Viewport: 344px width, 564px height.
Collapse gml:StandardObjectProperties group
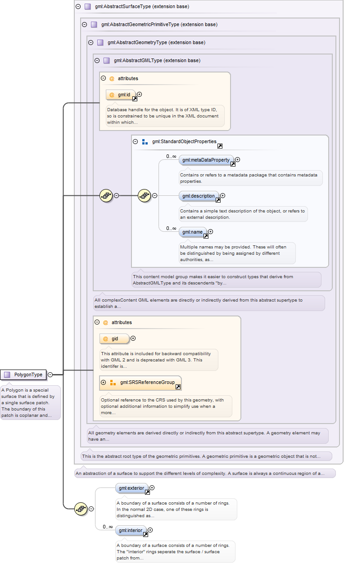(136, 141)
